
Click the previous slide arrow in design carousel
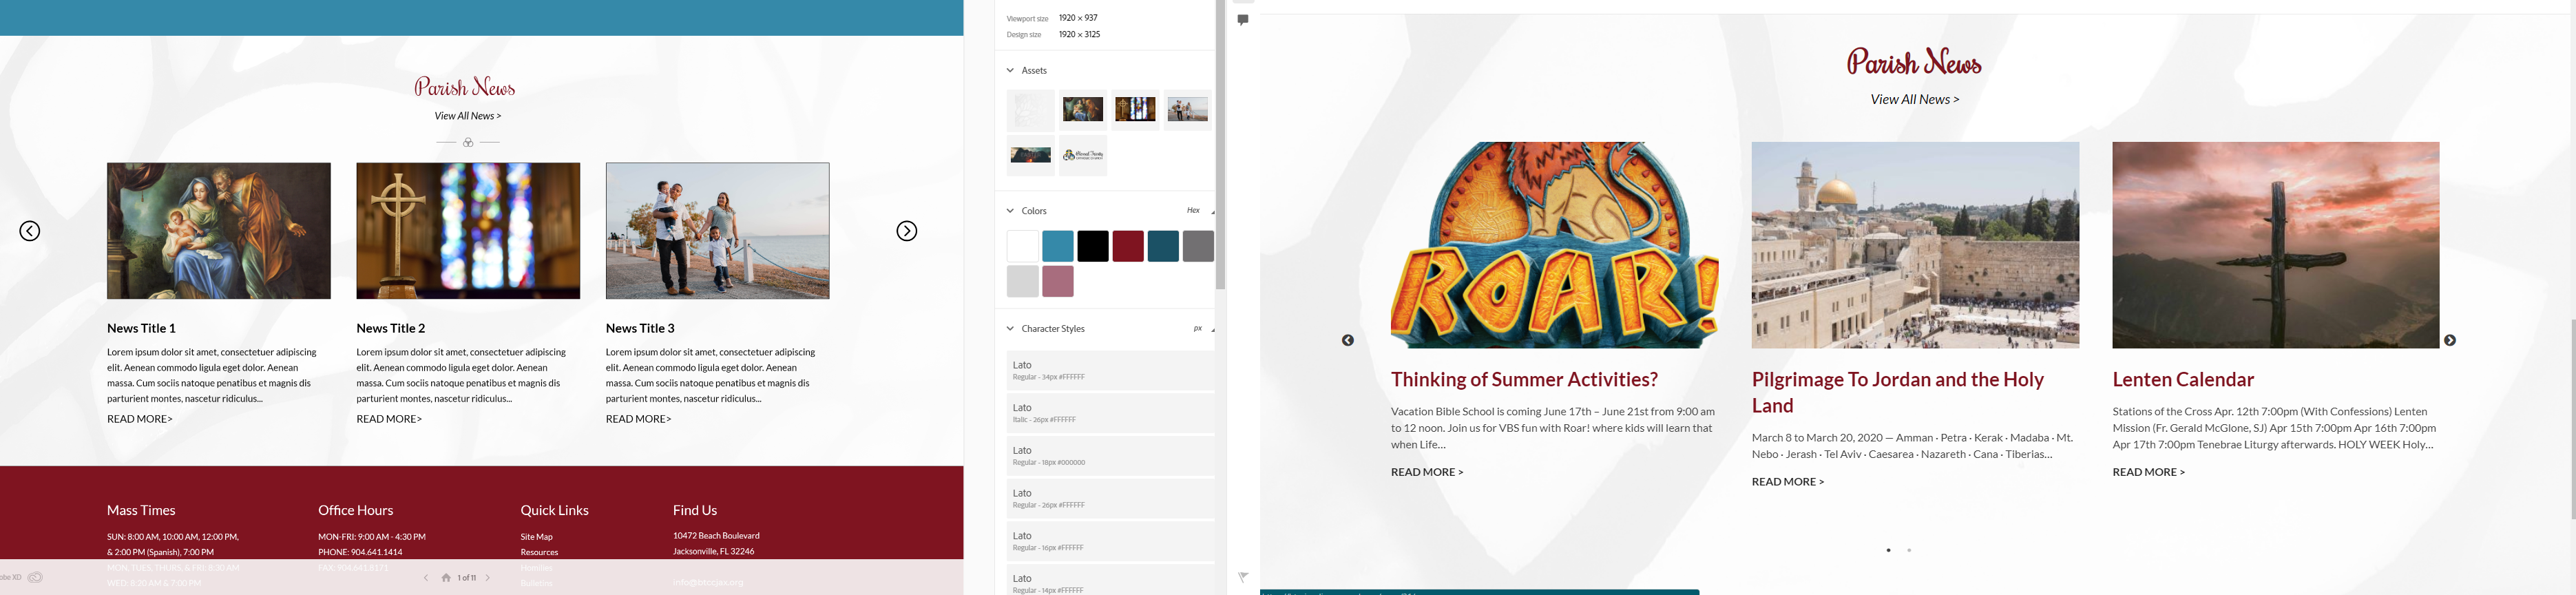tap(30, 231)
